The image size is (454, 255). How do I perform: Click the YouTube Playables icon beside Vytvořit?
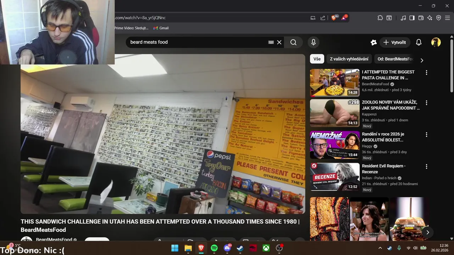373,42
